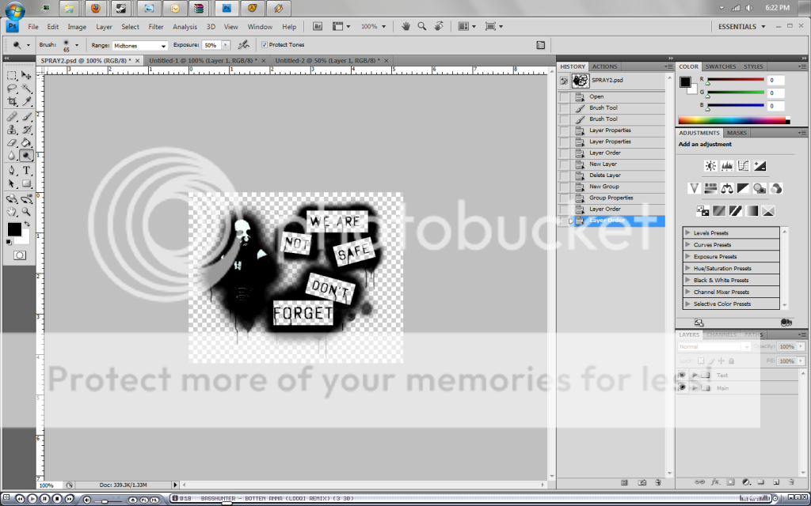The image size is (811, 506).
Task: Open the ESSENTIALS workspace switcher
Action: tap(741, 27)
